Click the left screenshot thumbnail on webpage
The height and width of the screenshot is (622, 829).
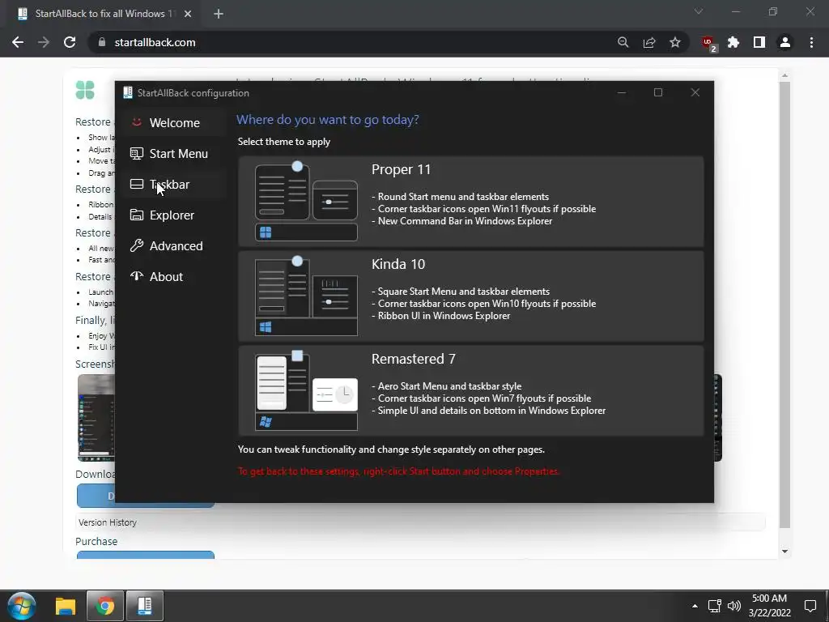96,418
